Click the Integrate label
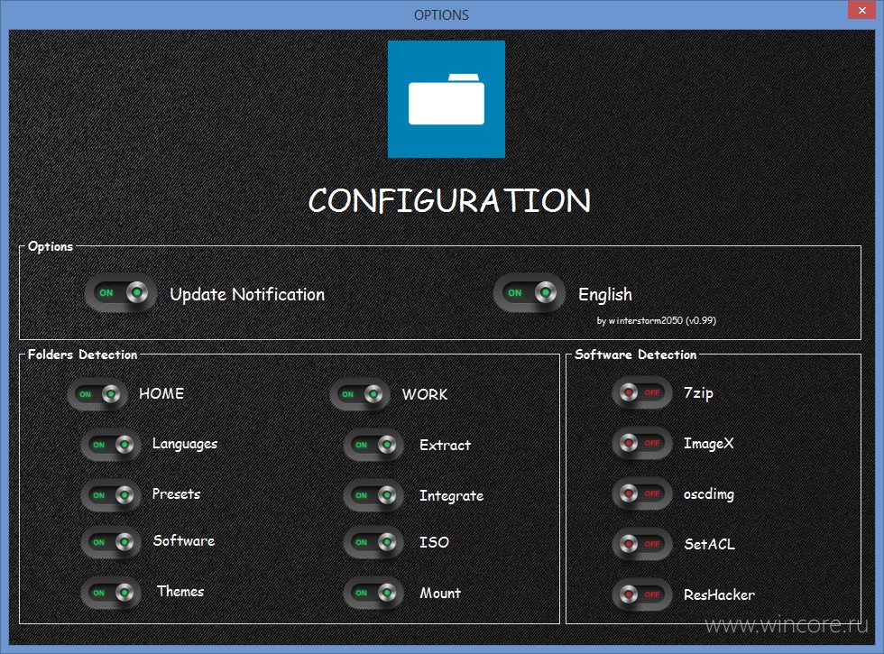 point(451,496)
